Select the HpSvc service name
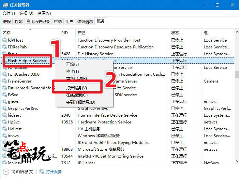The image size is (239, 179). tap(14, 122)
